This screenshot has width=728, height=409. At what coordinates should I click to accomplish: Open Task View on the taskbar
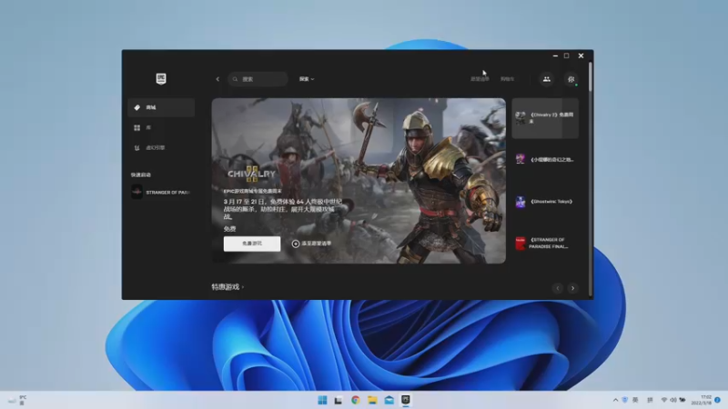click(x=339, y=400)
